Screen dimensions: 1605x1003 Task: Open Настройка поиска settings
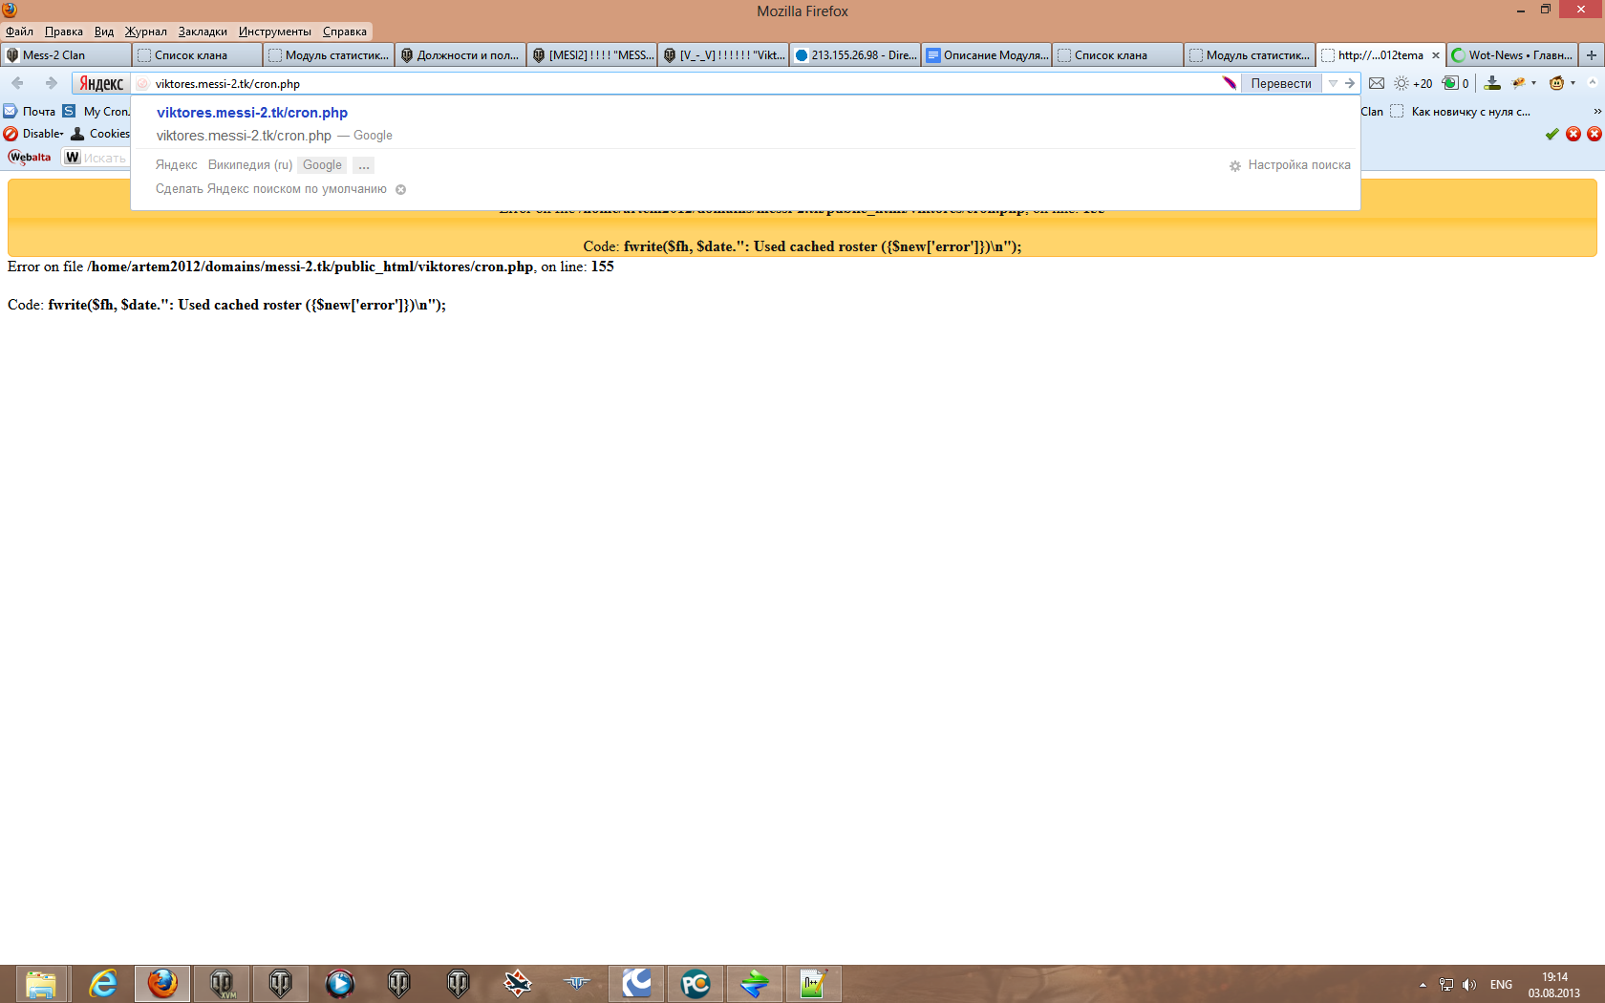[1297, 165]
